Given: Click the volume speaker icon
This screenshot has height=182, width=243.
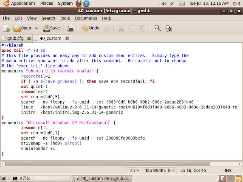Looking at the screenshot, I should [x=164, y=4].
